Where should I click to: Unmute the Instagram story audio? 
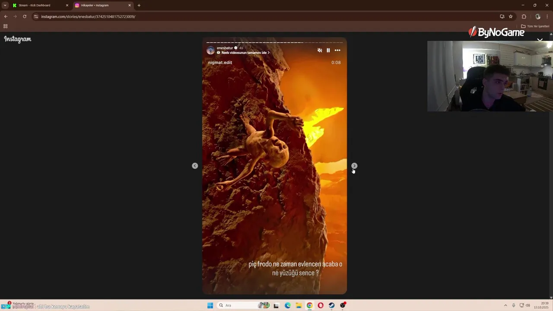pyautogui.click(x=320, y=51)
